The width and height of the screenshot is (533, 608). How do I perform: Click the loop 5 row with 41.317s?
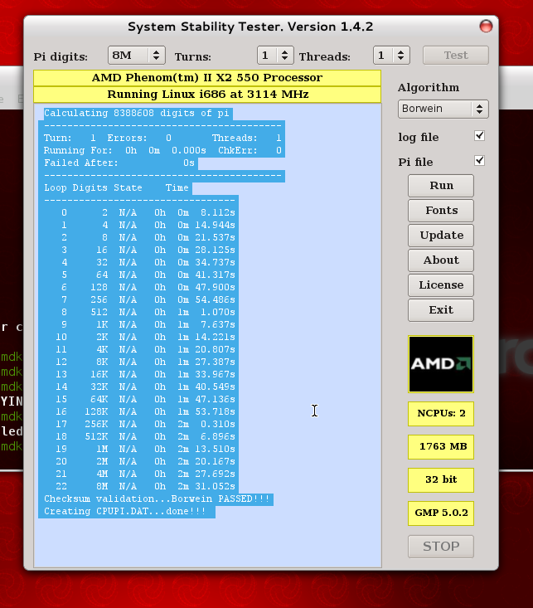pyautogui.click(x=138, y=275)
